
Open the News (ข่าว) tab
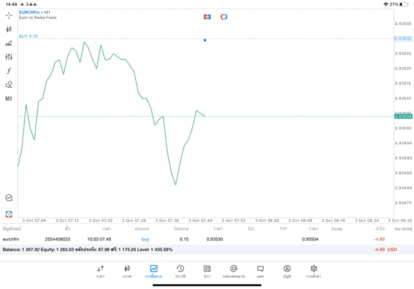pyautogui.click(x=207, y=272)
